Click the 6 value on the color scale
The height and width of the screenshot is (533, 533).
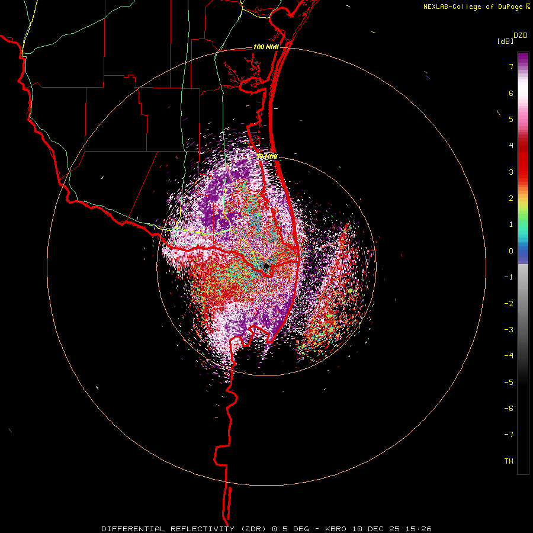511,93
